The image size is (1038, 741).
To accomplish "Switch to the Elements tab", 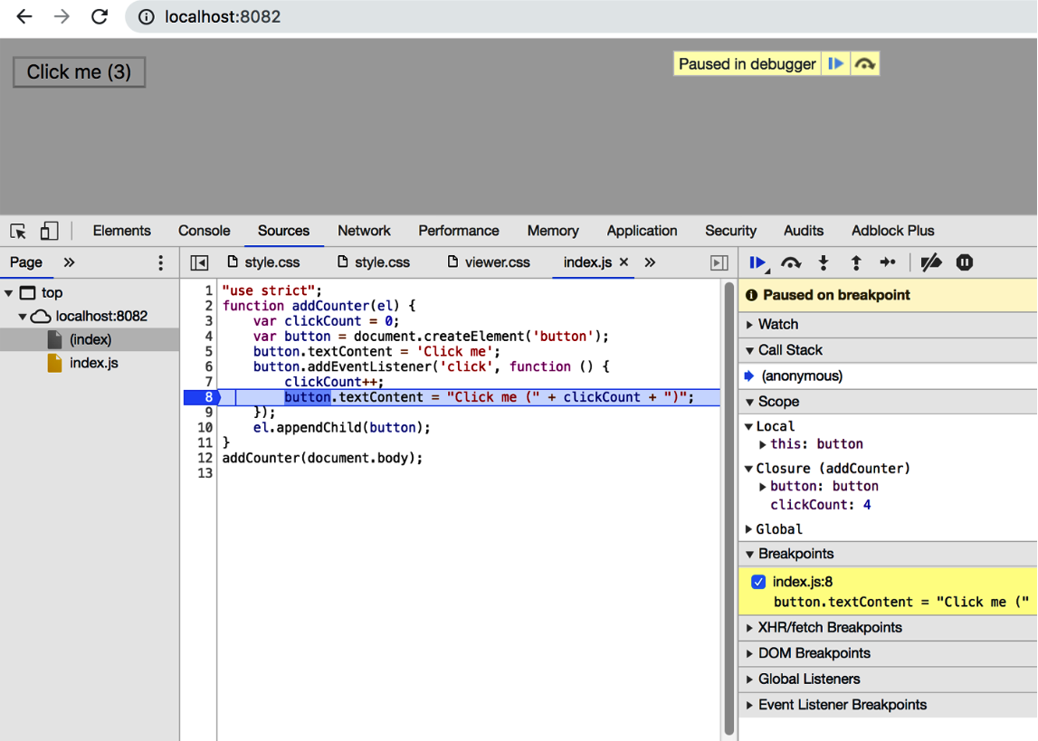I will (122, 231).
